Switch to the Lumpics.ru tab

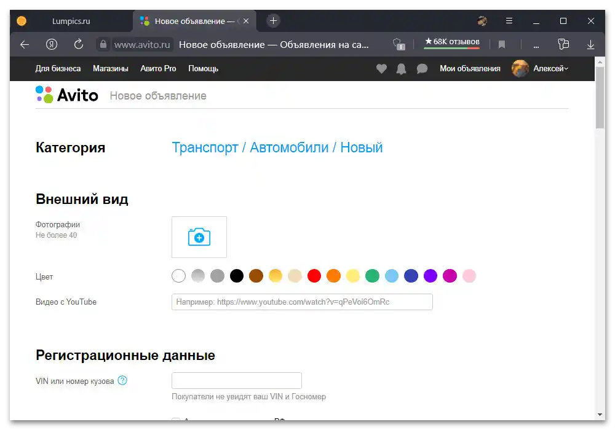tap(71, 21)
